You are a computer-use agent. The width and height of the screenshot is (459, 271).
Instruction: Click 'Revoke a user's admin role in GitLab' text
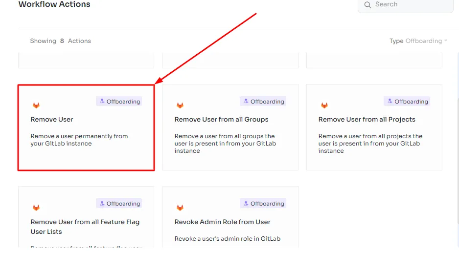(x=228, y=239)
